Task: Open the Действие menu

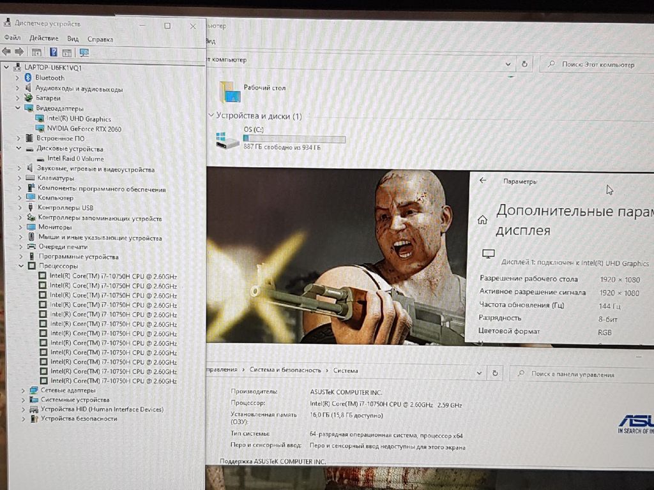Action: point(43,39)
